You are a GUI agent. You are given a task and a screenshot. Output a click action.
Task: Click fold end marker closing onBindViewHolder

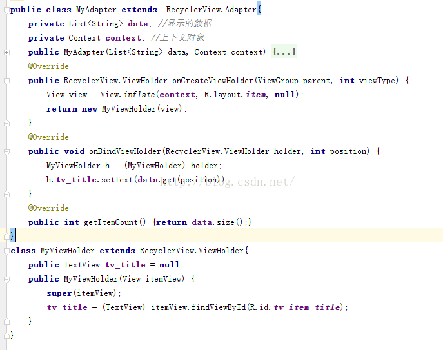pyautogui.click(x=6, y=194)
